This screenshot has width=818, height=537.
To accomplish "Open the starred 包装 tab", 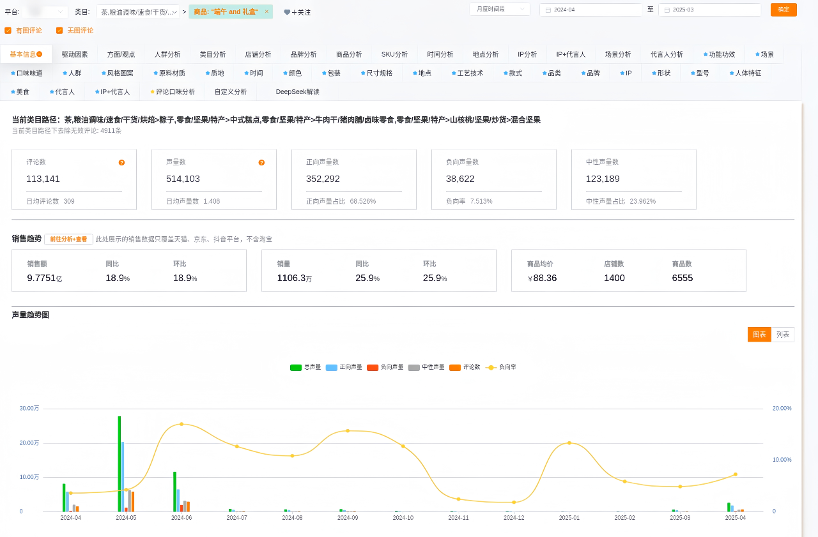I will (x=331, y=73).
